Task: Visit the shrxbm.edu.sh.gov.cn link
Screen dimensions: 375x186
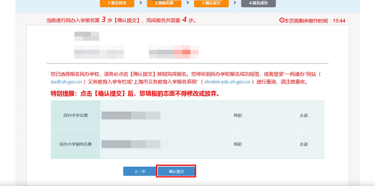Action: pos(227,82)
